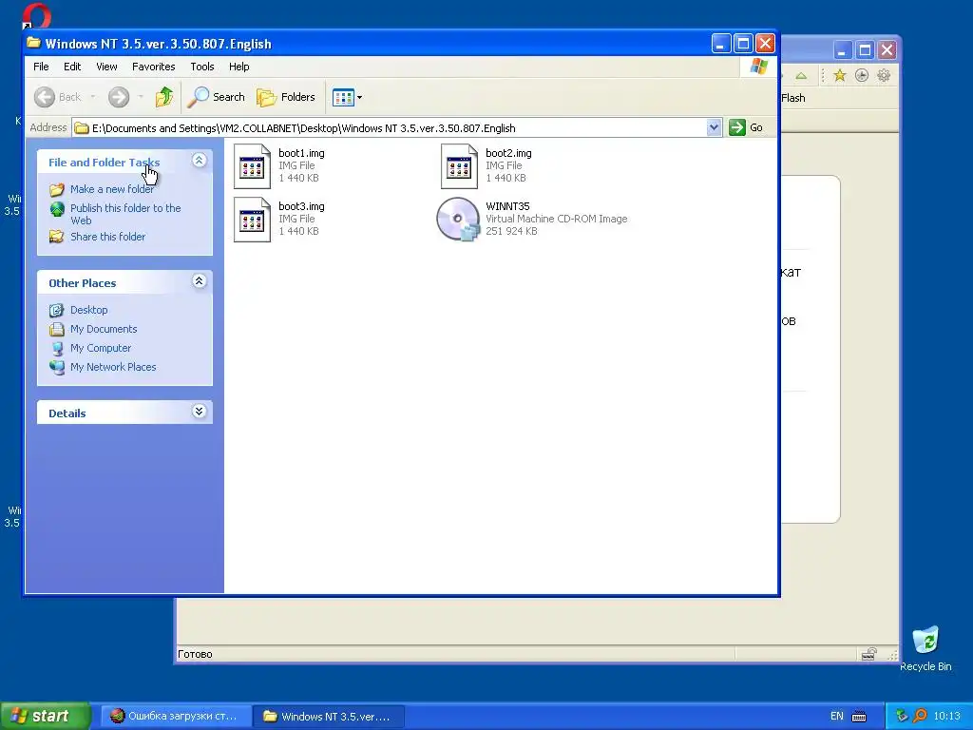Click the My Computer sidebar icon
The height and width of the screenshot is (730, 973).
[x=57, y=348]
